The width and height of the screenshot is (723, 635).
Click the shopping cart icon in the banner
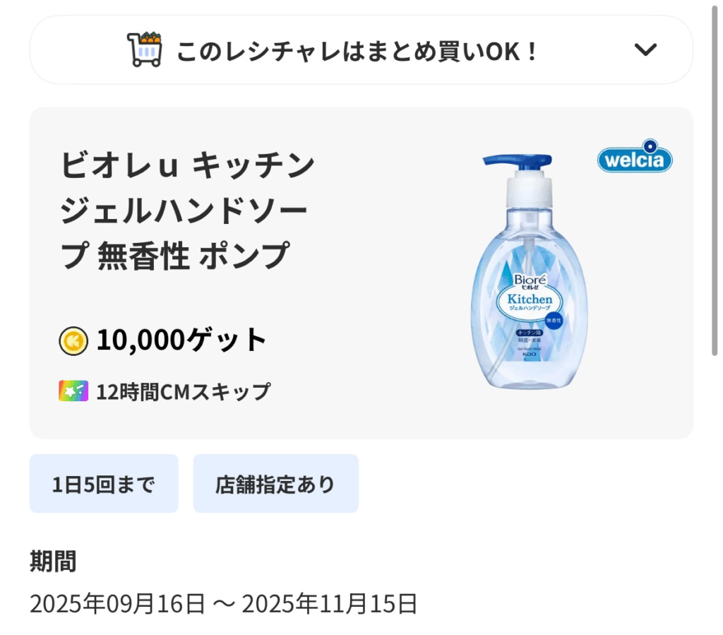[144, 49]
